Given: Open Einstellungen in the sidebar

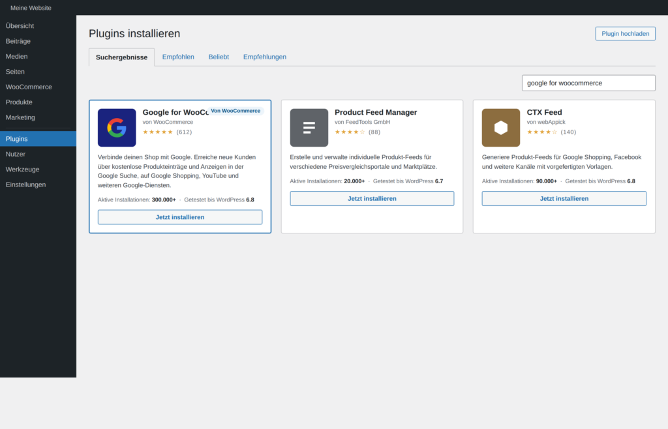Looking at the screenshot, I should pos(38,185).
